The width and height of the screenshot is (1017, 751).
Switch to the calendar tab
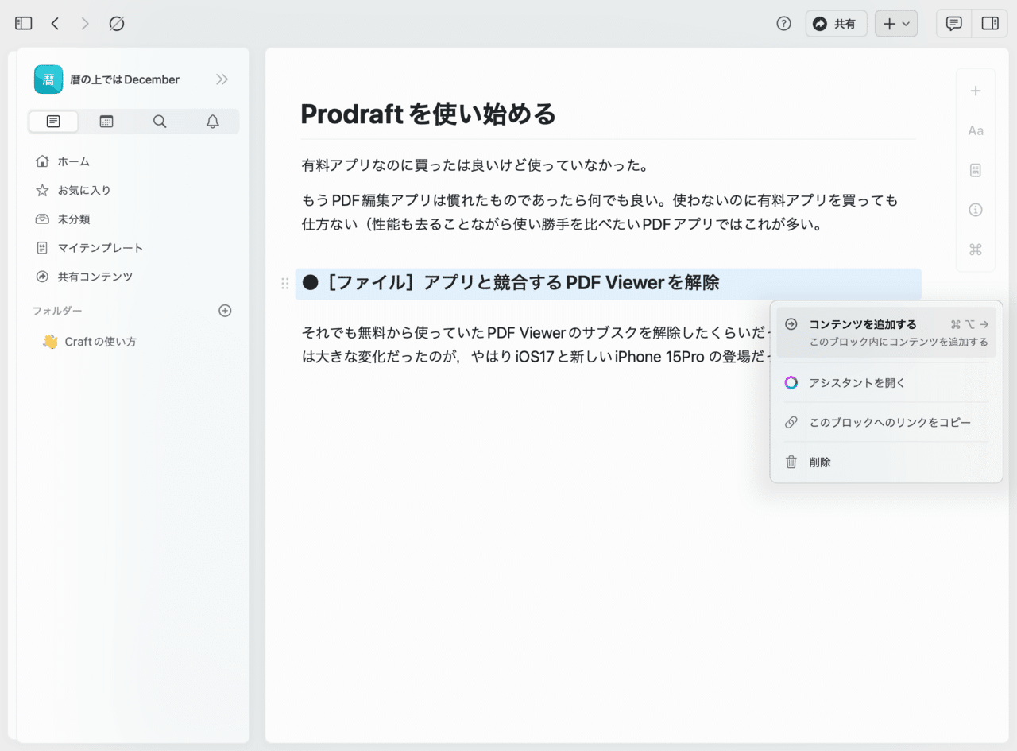pyautogui.click(x=106, y=122)
